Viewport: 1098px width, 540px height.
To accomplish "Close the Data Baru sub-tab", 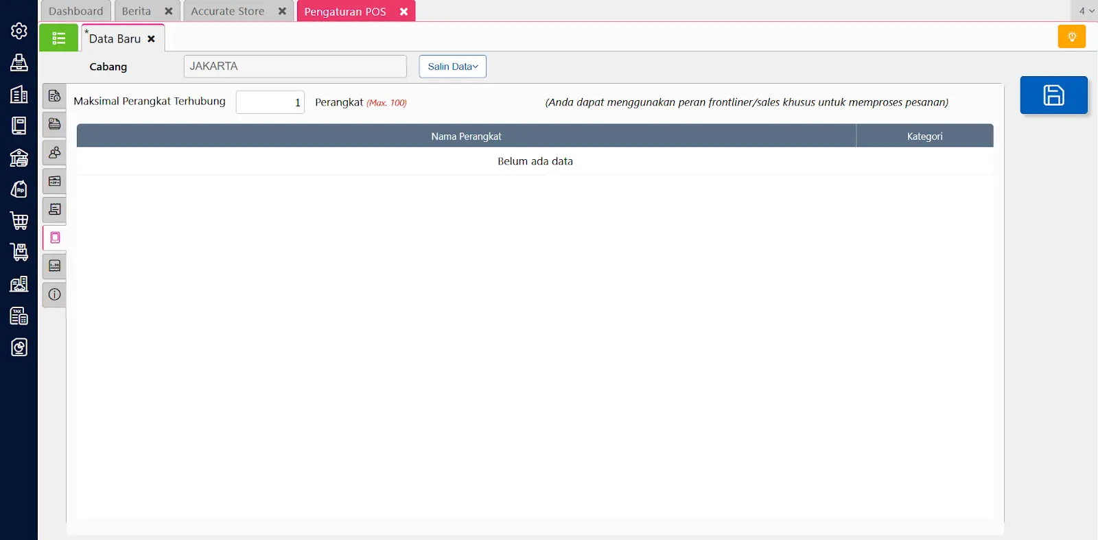I will (x=151, y=39).
